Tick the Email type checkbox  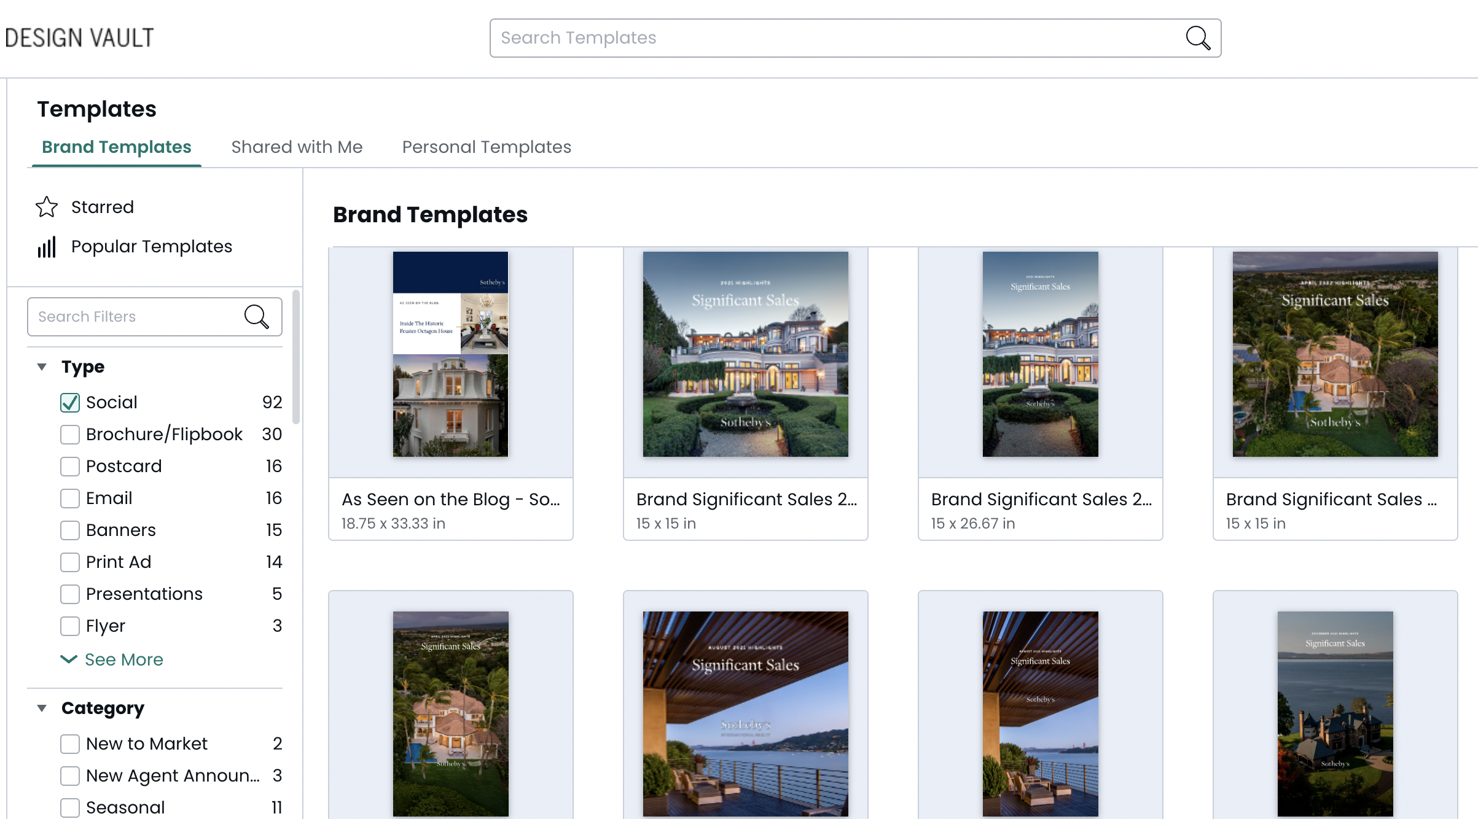pos(70,499)
